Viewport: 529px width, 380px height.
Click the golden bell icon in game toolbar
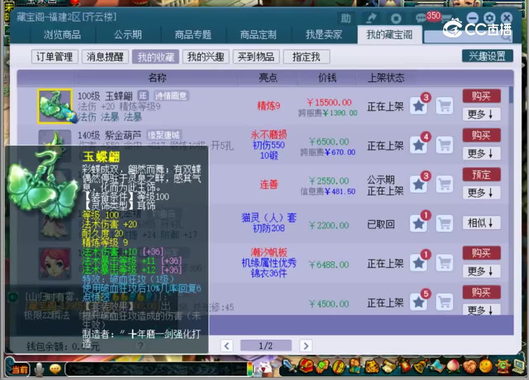(x=421, y=366)
